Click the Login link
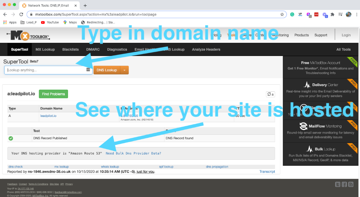 point(346,35)
